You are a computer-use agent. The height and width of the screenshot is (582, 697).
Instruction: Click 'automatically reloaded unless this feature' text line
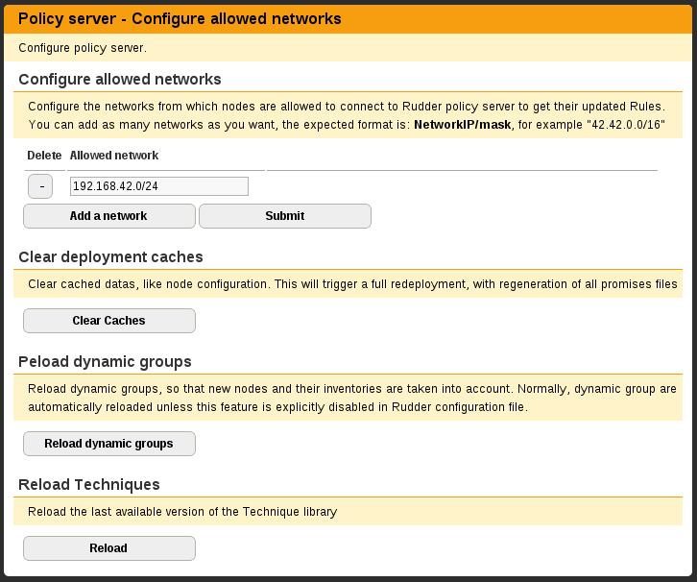[x=277, y=407]
